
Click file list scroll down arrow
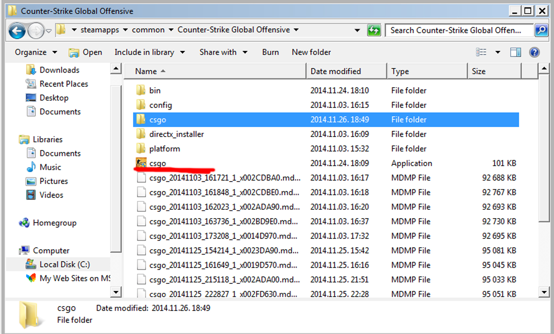point(544,292)
